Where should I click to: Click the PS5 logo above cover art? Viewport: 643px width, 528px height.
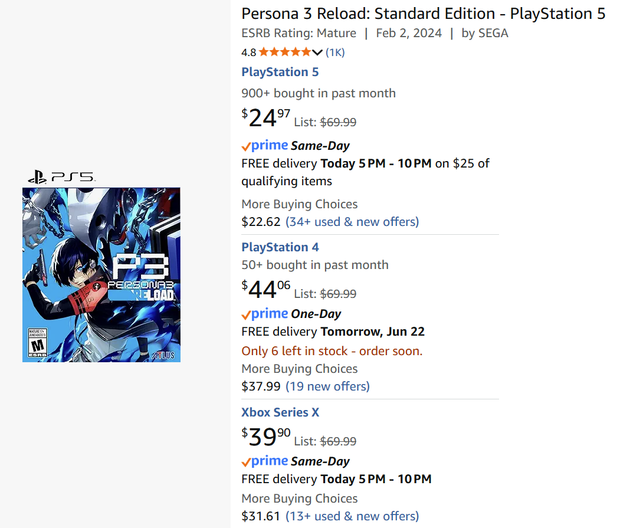click(61, 177)
